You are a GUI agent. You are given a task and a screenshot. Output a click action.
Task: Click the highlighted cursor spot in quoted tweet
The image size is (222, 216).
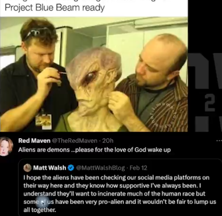click(x=42, y=202)
